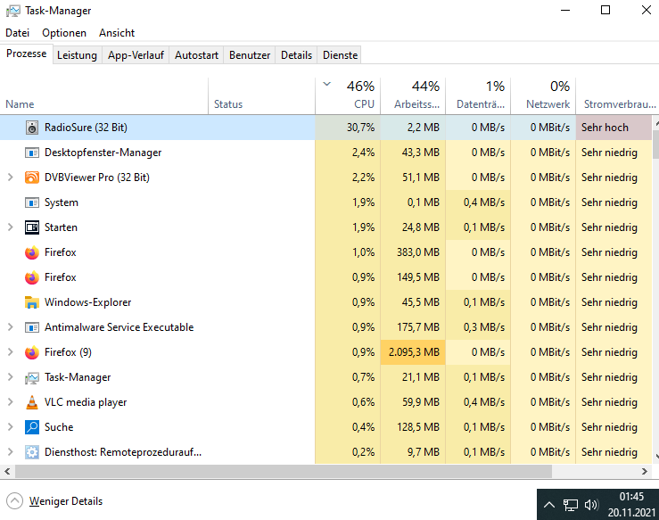Click the RadioSure speaker icon
659x520 pixels.
coord(32,128)
